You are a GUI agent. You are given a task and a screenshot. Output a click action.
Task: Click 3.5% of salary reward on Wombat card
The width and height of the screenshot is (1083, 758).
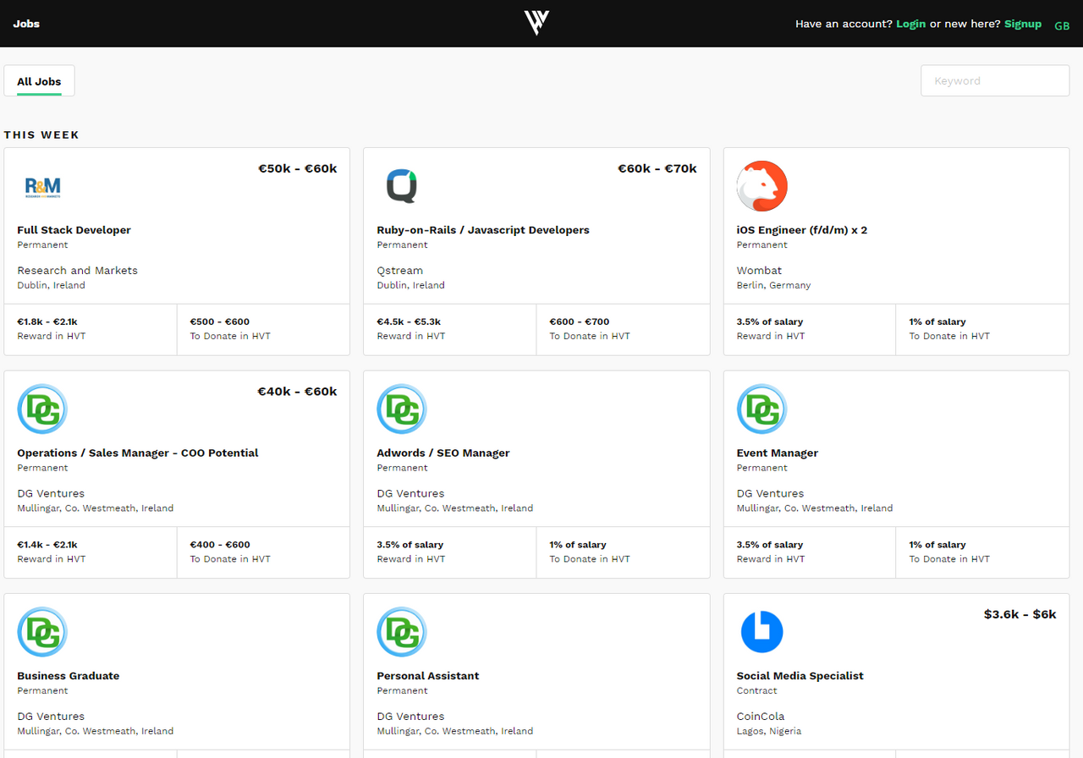point(770,321)
